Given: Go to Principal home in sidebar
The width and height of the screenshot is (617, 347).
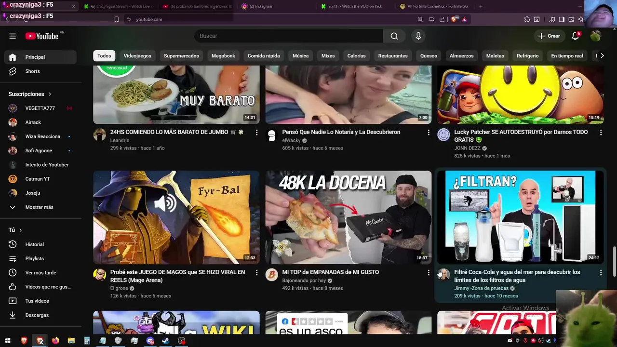Looking at the screenshot, I should click(40, 57).
